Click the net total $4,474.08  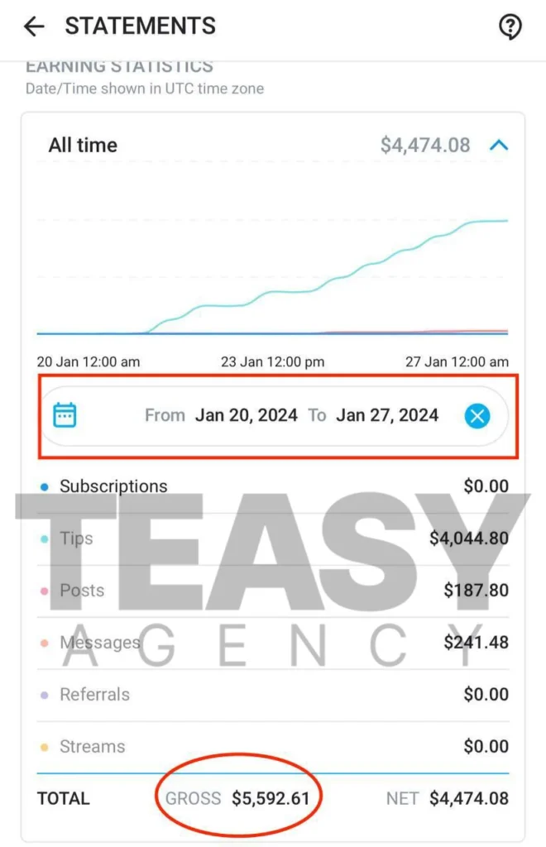pyautogui.click(x=468, y=798)
